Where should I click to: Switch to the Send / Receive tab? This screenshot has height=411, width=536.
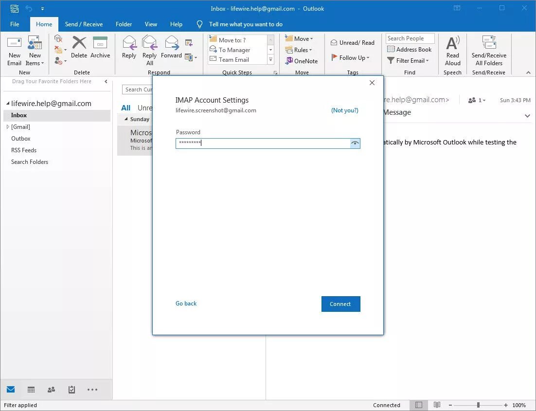(x=84, y=24)
